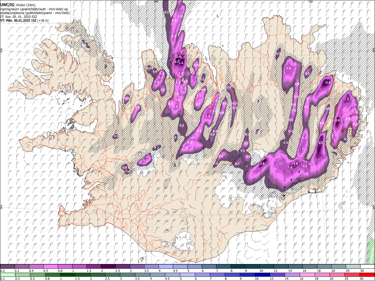Pick the deep blue 10 swatch in lower legend
This screenshot has height=281, width=375.
point(262,275)
